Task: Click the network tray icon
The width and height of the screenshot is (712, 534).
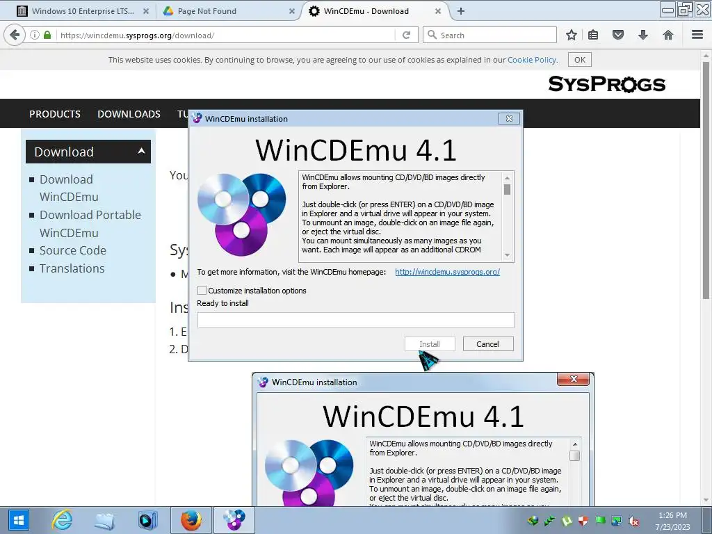Action: 617,521
